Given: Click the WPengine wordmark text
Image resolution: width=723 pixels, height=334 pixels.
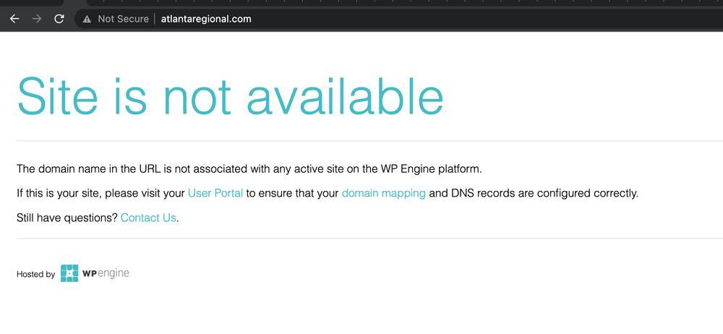Looking at the screenshot, I should [106, 273].
